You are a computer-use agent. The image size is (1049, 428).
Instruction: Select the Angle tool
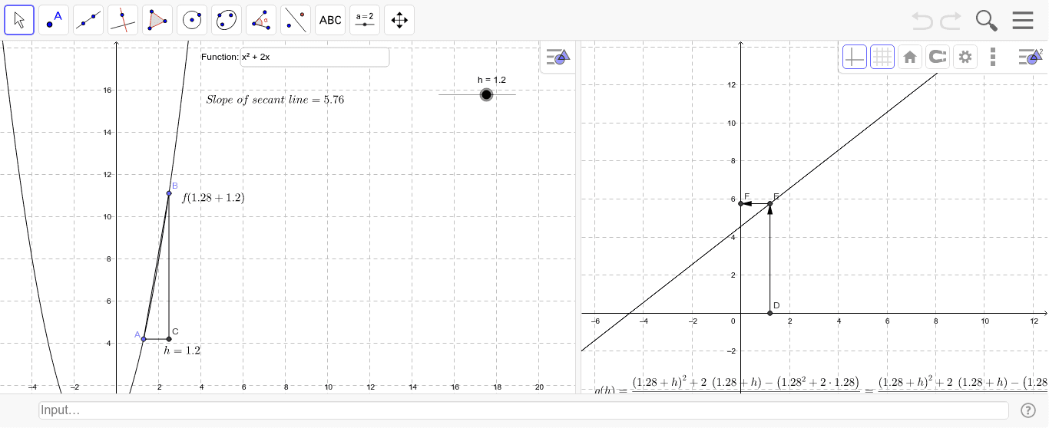(x=261, y=20)
